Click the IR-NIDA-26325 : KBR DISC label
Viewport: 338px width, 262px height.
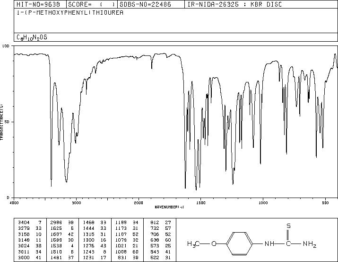[234, 4]
